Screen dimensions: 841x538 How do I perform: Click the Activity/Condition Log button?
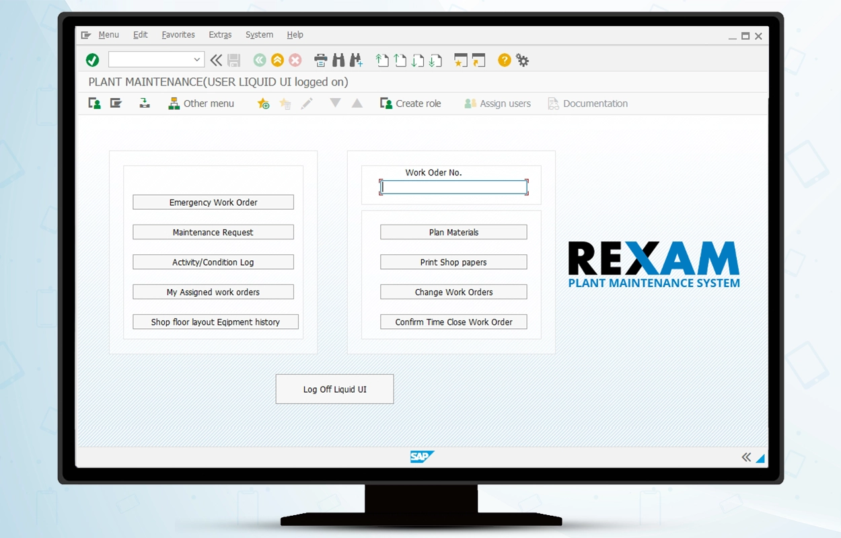click(x=213, y=262)
